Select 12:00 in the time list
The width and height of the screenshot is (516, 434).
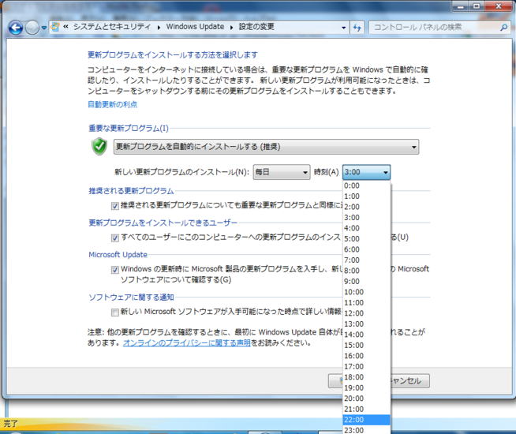click(x=366, y=313)
